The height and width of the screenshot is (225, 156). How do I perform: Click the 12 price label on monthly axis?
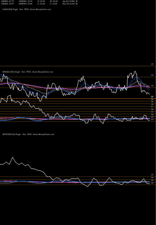[152, 183]
